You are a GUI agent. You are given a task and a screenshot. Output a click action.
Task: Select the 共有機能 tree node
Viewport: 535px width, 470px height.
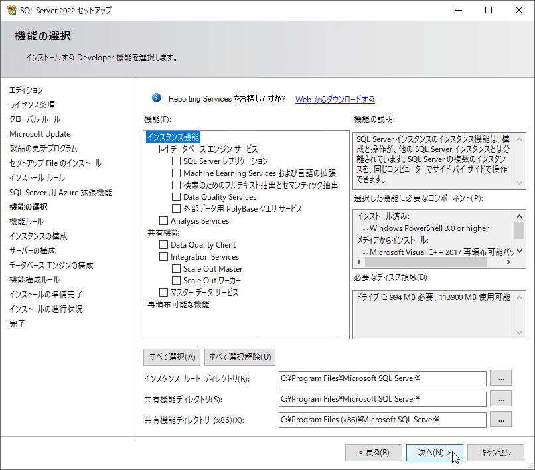tap(163, 233)
